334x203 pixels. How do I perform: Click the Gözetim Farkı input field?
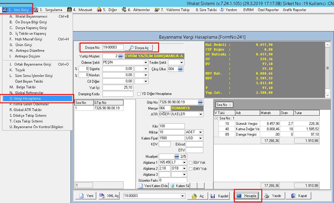point(173,180)
